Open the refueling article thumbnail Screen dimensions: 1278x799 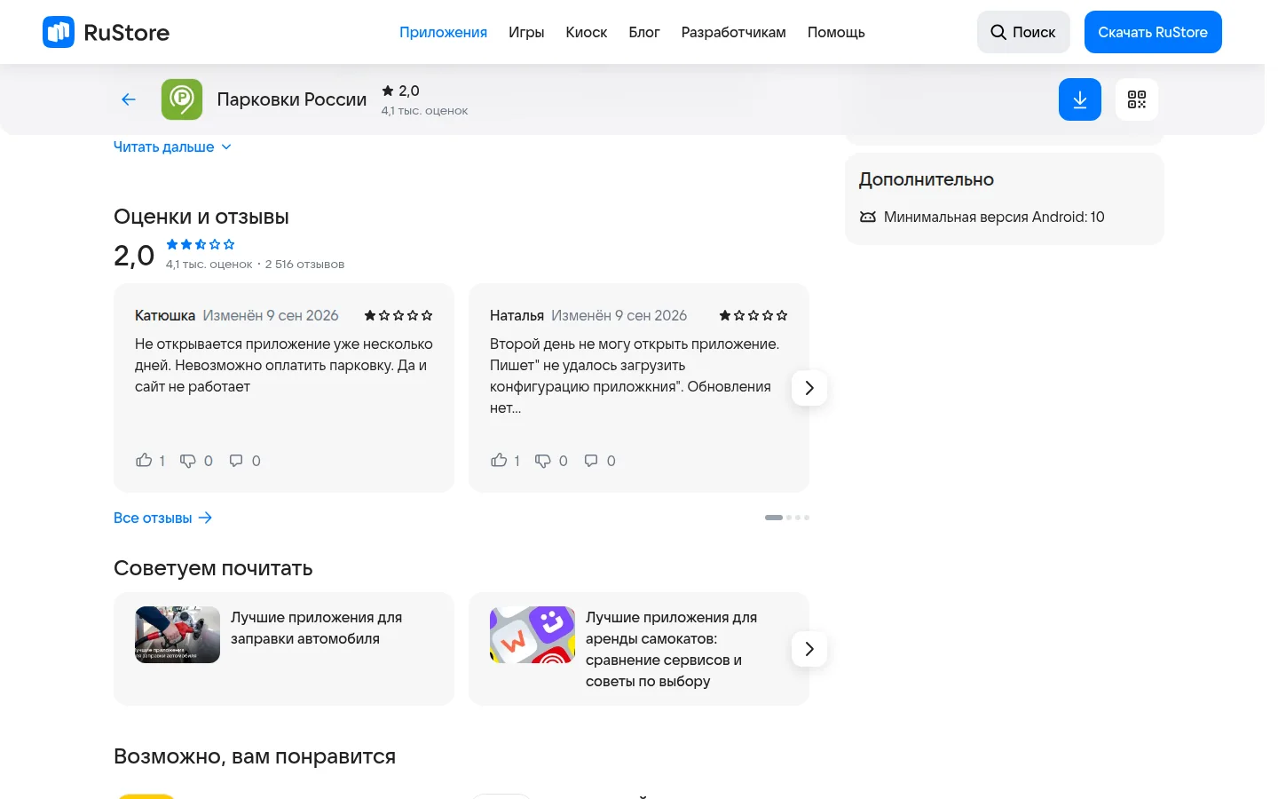coord(177,635)
